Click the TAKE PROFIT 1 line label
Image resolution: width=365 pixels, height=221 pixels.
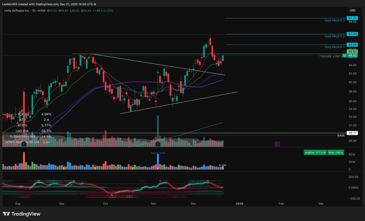334,47
